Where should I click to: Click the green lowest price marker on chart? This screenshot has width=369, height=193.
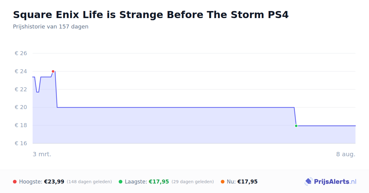point(296,126)
